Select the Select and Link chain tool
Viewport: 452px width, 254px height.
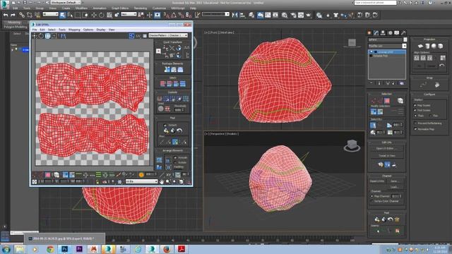pyautogui.click(x=22, y=15)
